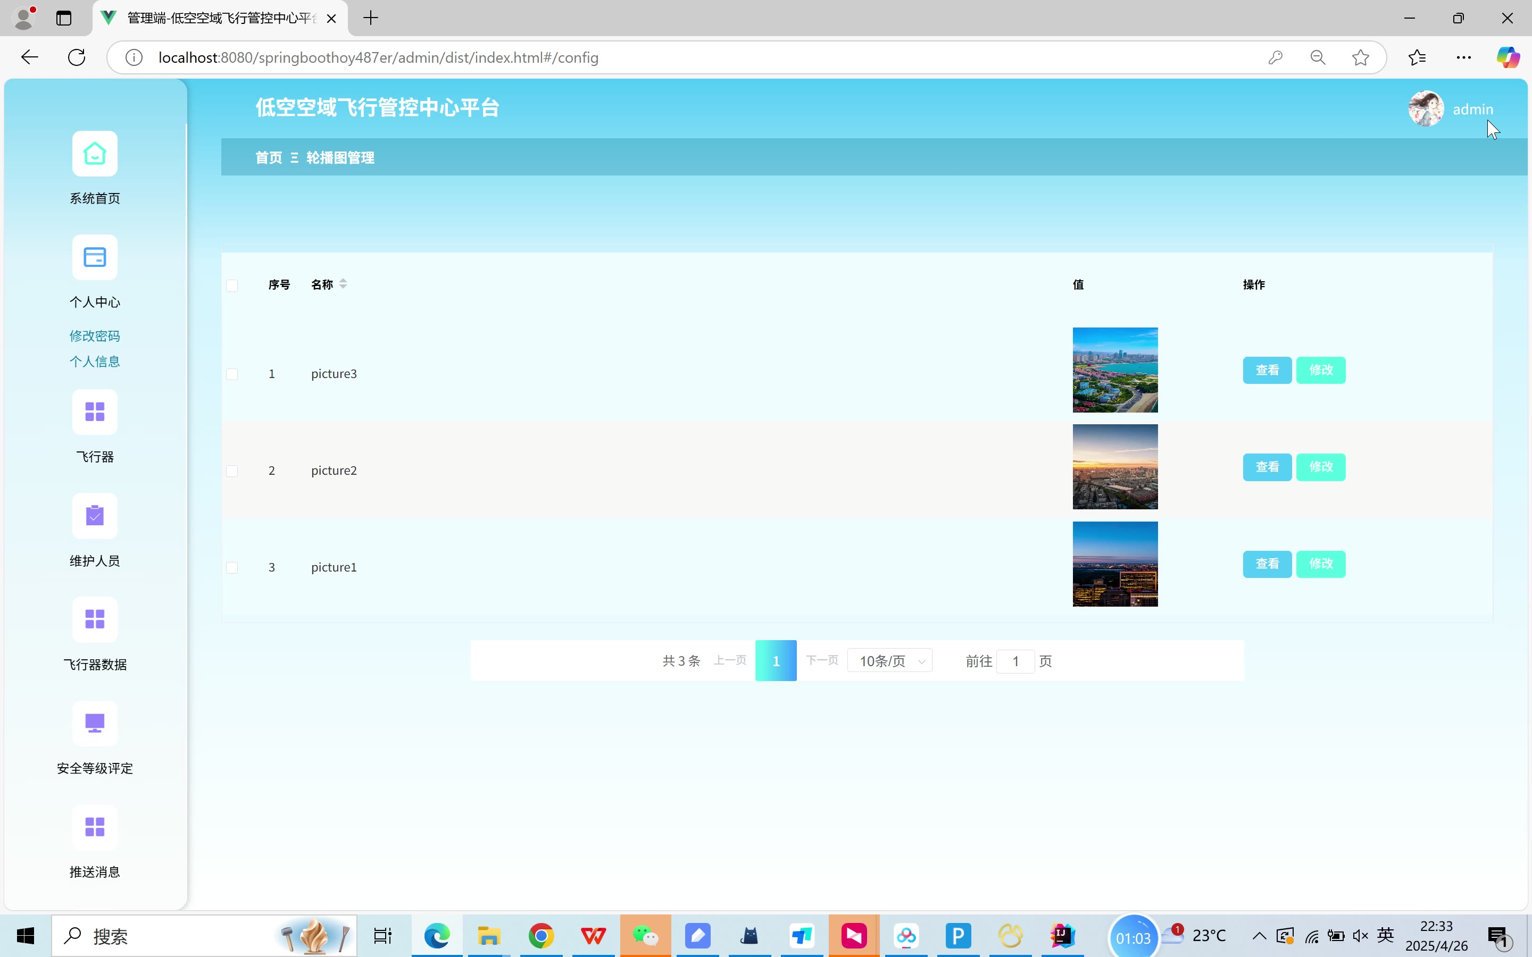
Task: Open the 系统首页 home icon
Action: tap(94, 154)
